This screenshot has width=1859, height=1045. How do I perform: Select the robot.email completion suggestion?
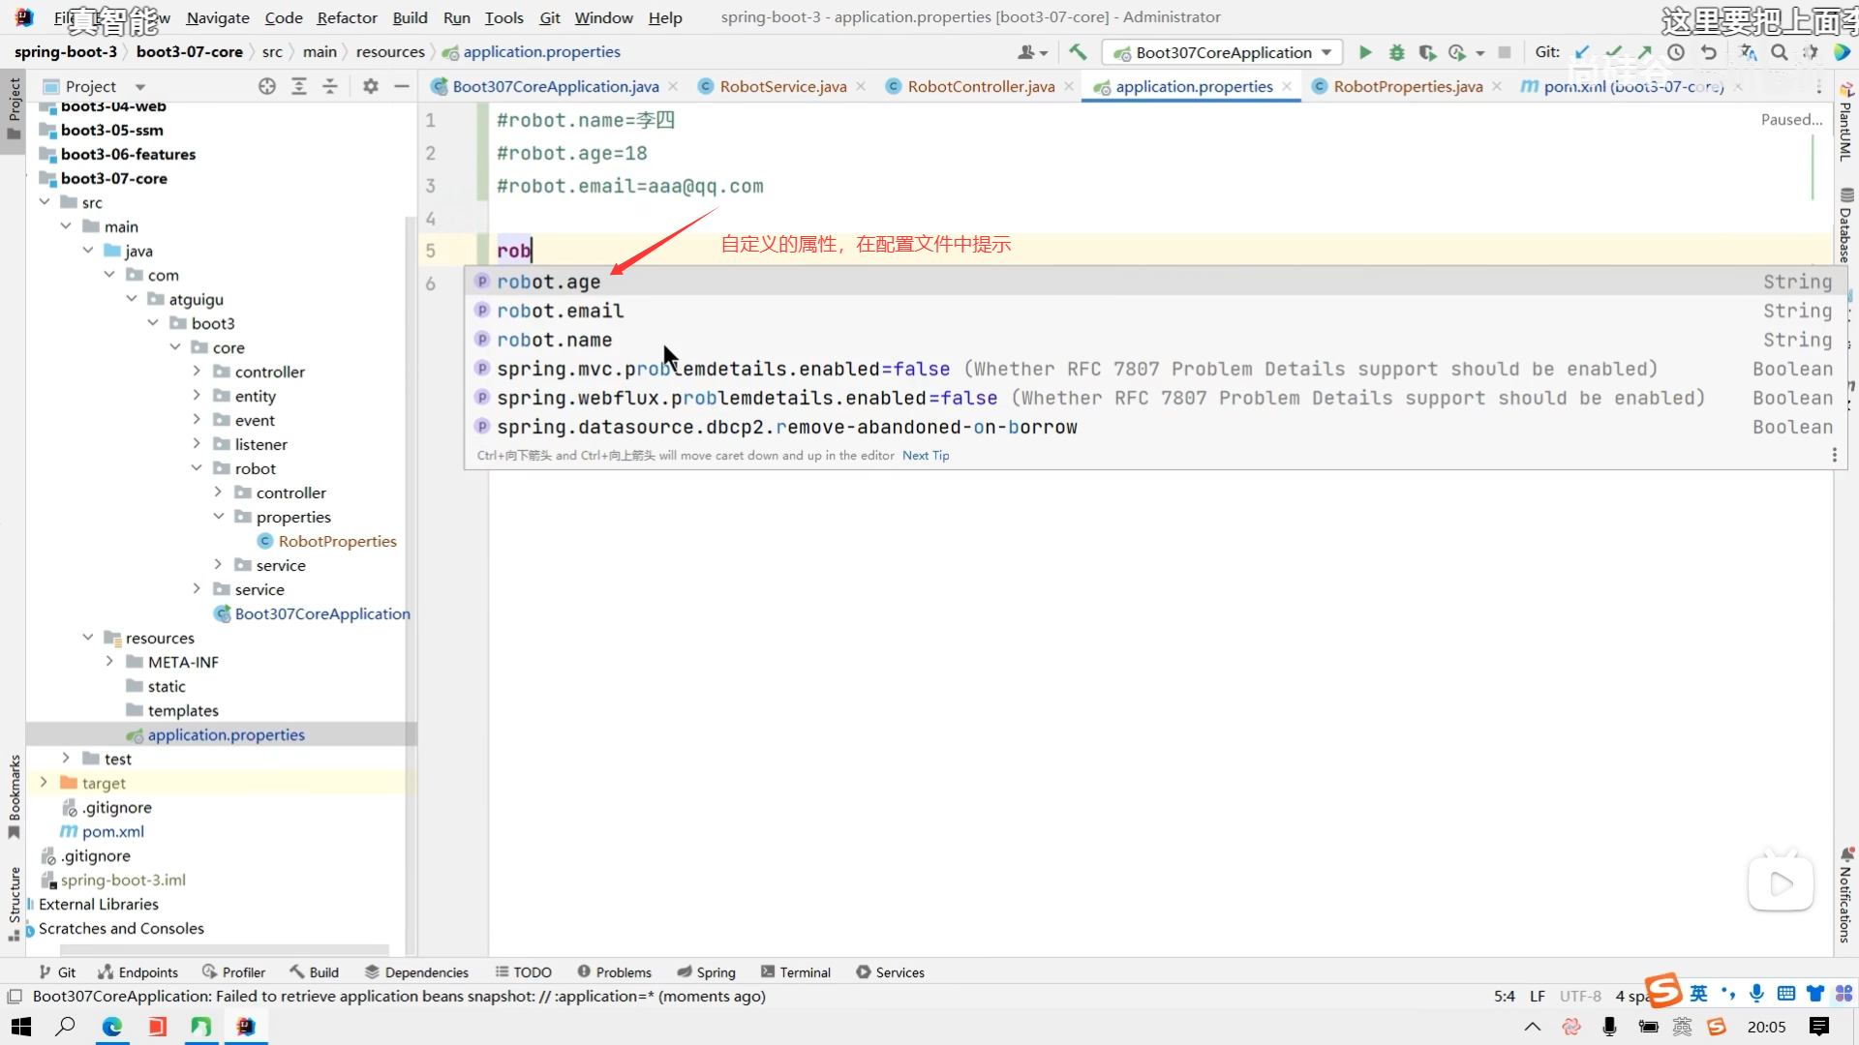tap(561, 311)
